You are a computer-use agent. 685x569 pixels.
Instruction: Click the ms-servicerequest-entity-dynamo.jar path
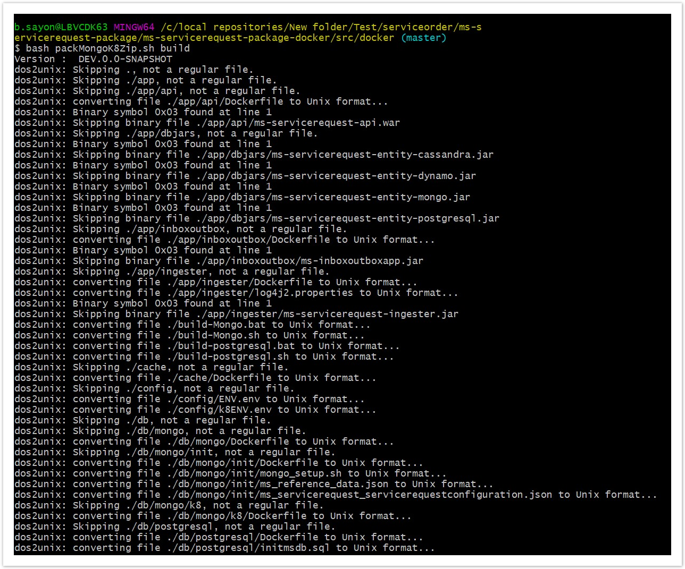click(x=336, y=176)
